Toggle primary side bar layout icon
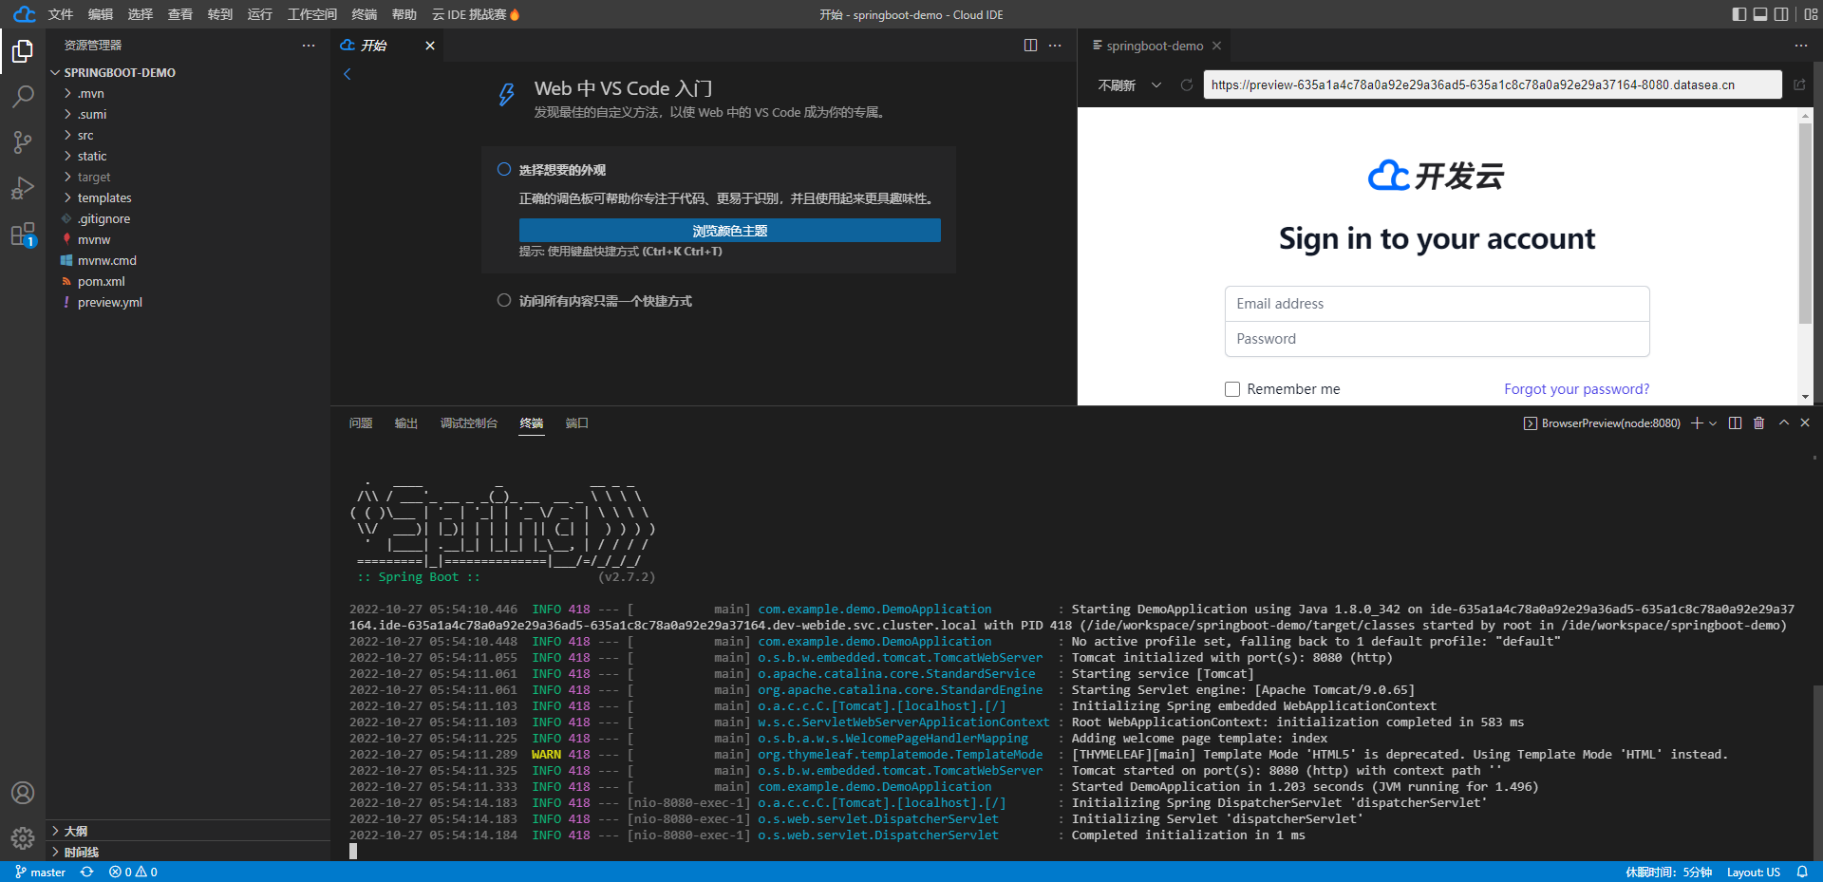1823x882 pixels. (x=1739, y=14)
